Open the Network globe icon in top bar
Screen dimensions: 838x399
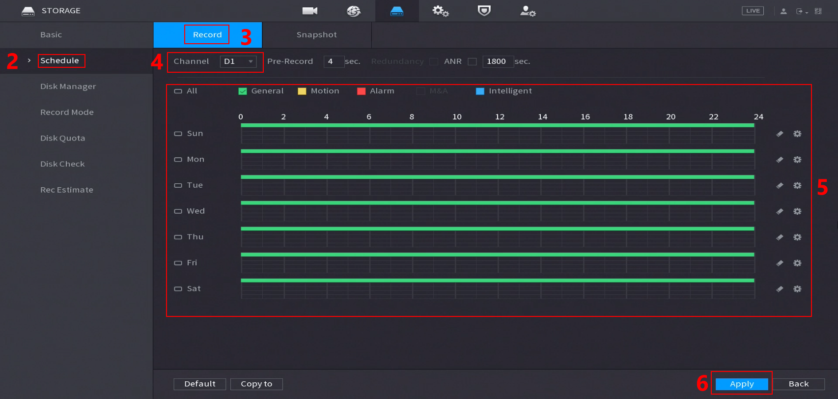354,11
